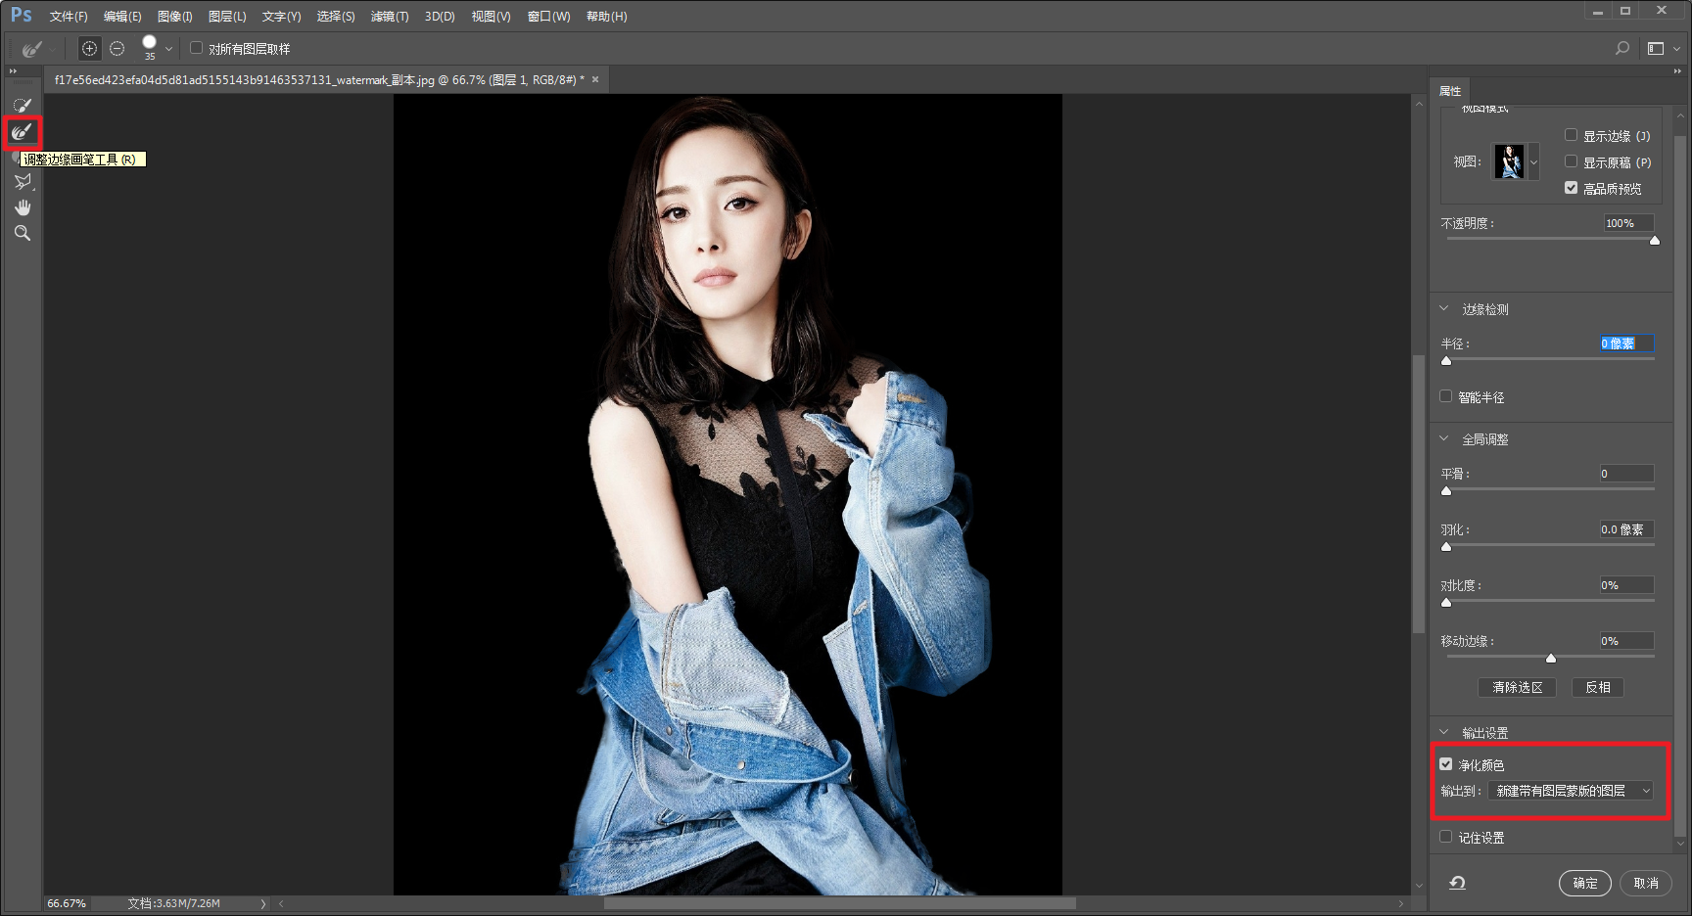Viewport: 1692px width, 916px height.
Task: Click the search magnifier icon top right
Action: [x=1622, y=48]
